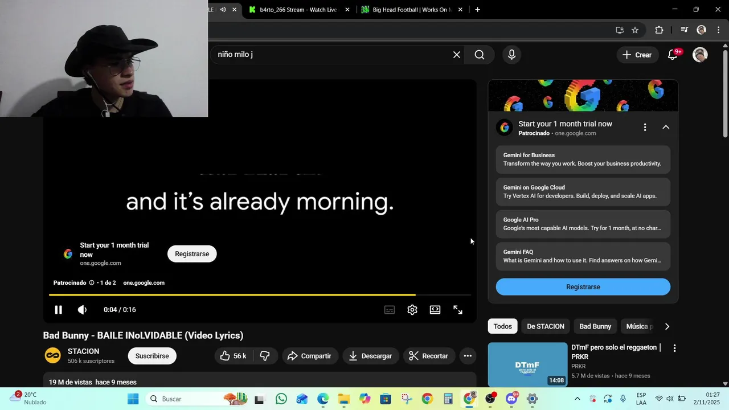Click the blue Registrarse button in sidebar
729x410 pixels.
coord(583,287)
